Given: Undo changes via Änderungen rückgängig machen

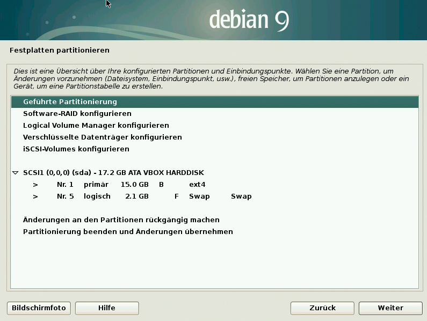Looking at the screenshot, I should click(121, 220).
